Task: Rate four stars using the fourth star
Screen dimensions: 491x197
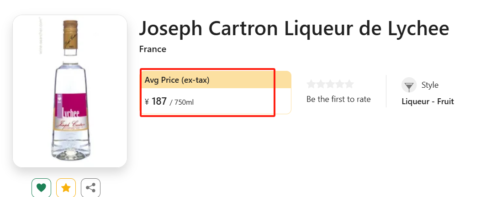Action: pos(340,84)
